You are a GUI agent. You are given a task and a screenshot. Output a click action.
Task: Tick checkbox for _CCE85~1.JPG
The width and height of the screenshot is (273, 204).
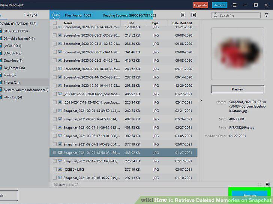pyautogui.click(x=55, y=170)
